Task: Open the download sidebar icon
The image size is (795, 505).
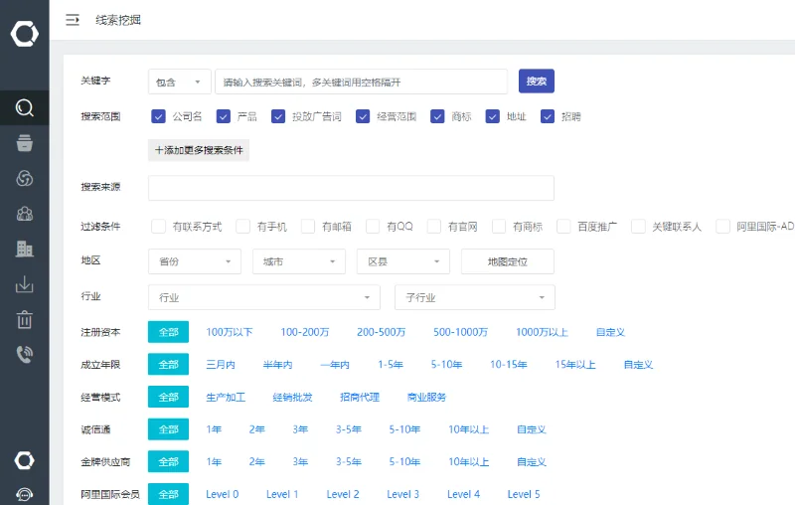Action: click(x=24, y=284)
